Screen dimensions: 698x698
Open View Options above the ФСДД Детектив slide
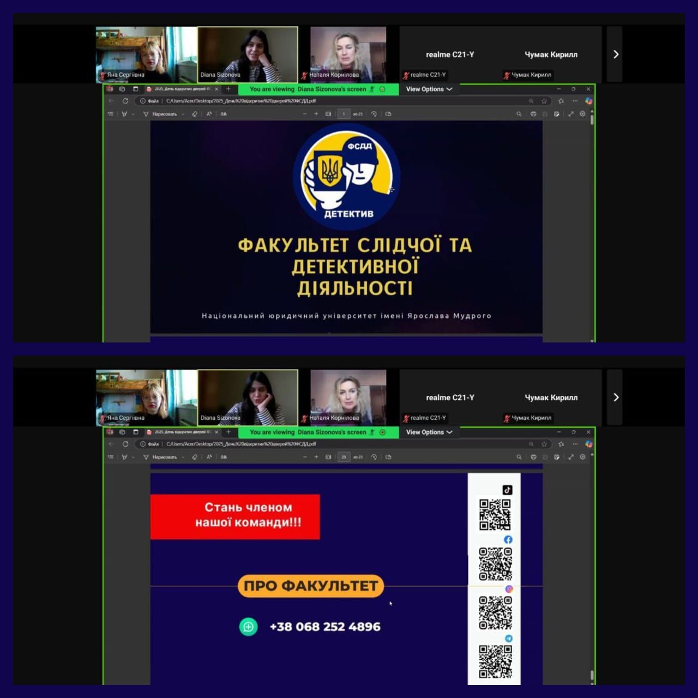coord(429,89)
